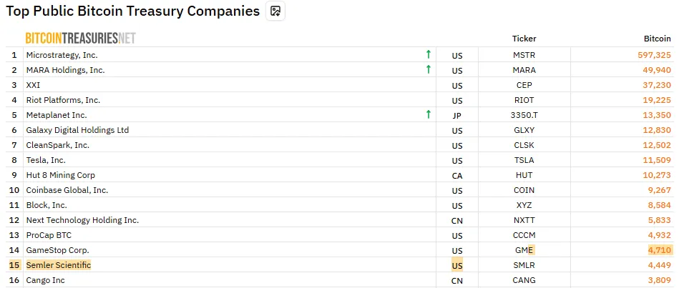The height and width of the screenshot is (288, 679).
Task: Open Hut 8 Mining Corp entry
Action: [61, 175]
